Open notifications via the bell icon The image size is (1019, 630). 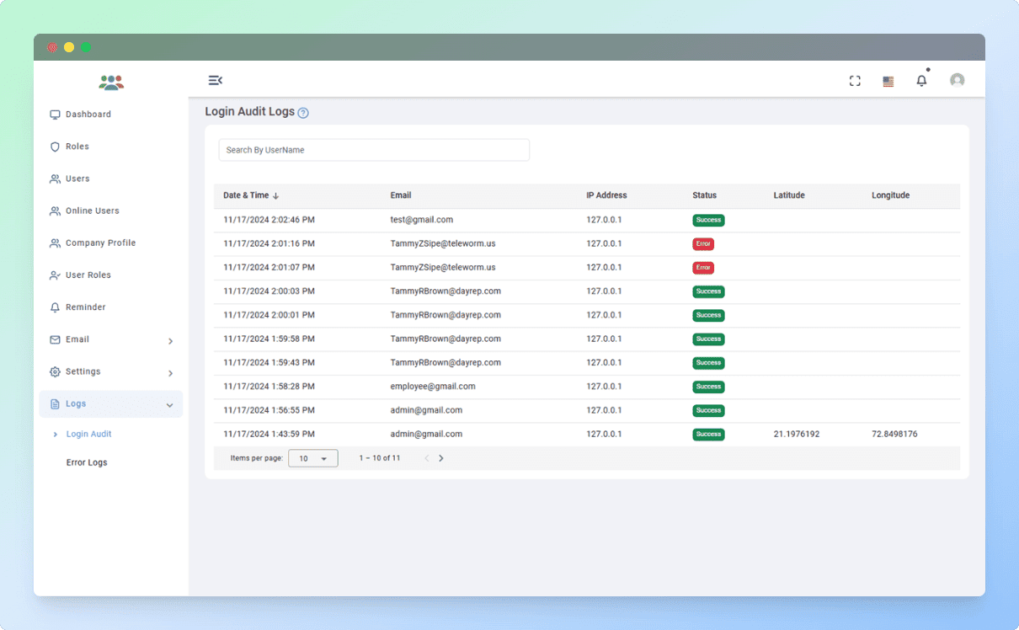(921, 81)
